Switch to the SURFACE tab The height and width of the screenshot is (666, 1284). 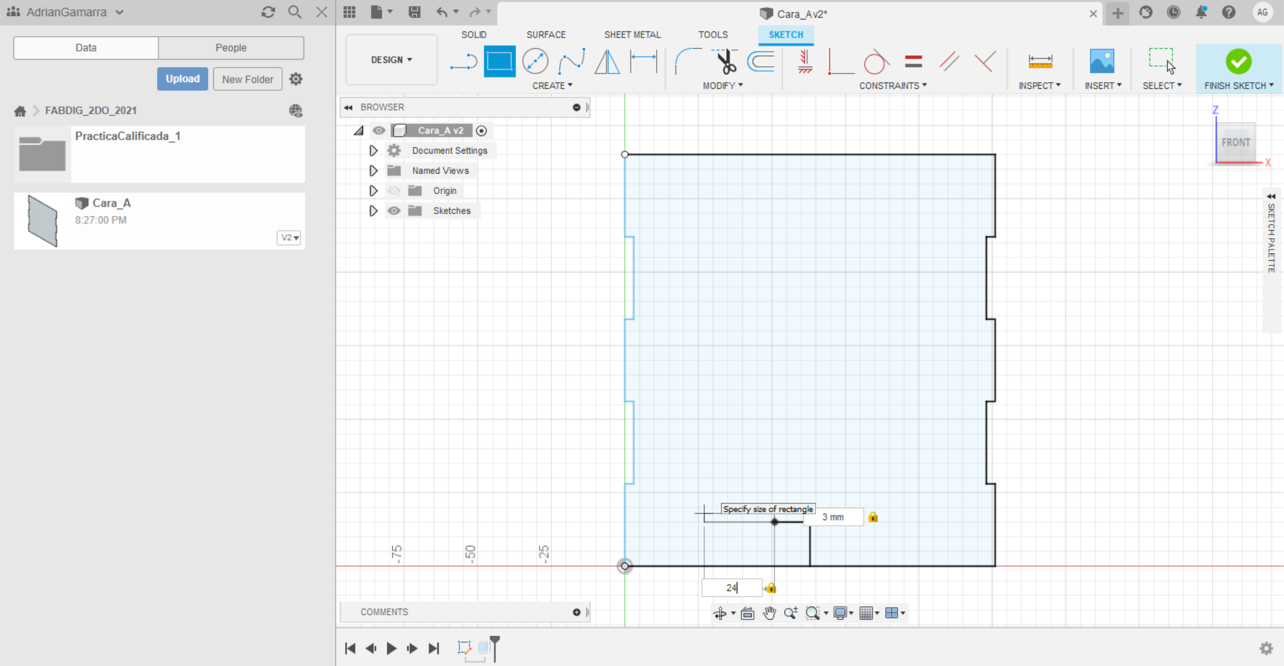[x=546, y=35]
